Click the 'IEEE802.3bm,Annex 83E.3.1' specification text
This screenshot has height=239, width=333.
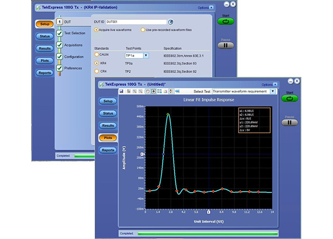(184, 56)
